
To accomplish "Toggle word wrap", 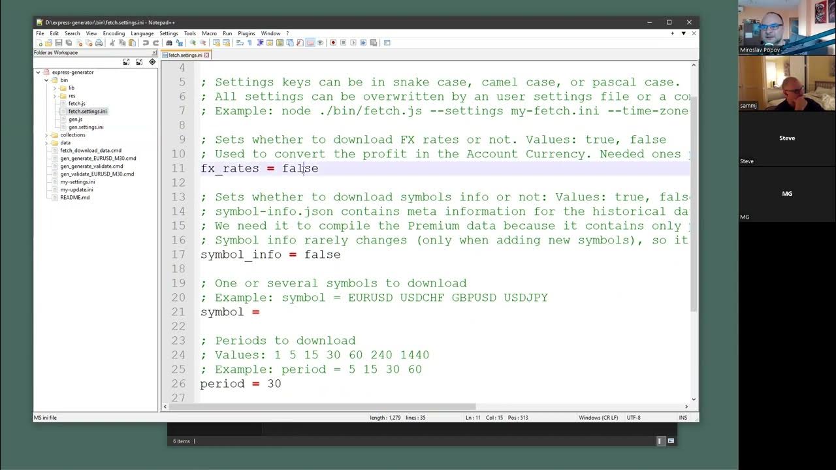I will (240, 43).
